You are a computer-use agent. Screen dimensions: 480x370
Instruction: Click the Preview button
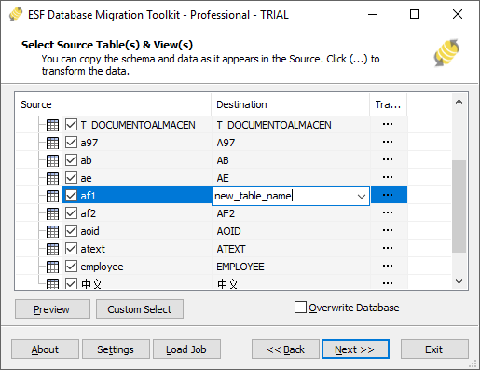(x=52, y=309)
